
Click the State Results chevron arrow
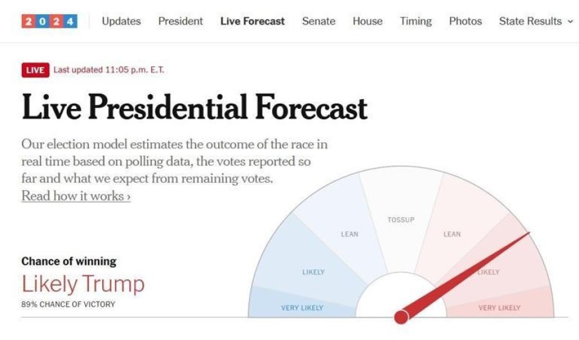tap(570, 22)
